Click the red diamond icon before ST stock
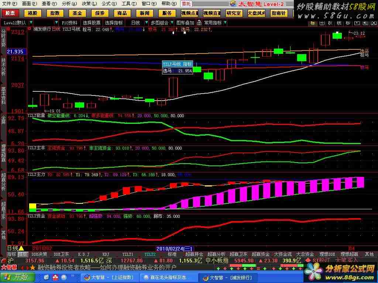 [x=307, y=260]
